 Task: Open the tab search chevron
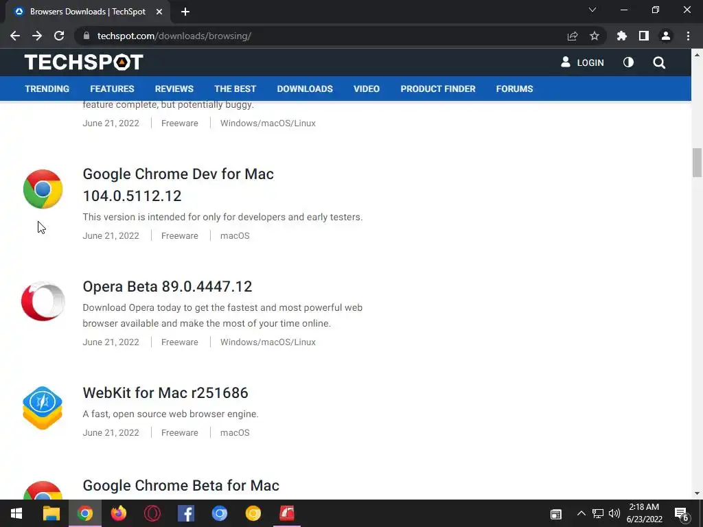tap(592, 10)
